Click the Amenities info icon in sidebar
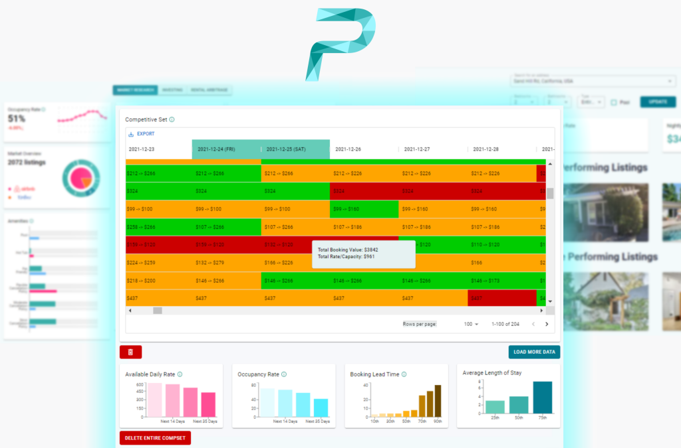 [32, 221]
